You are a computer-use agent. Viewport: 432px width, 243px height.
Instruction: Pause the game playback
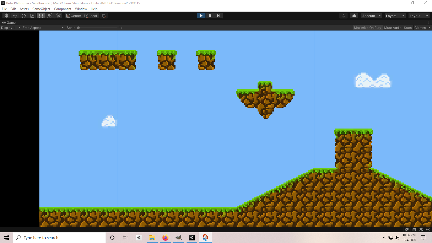(x=210, y=16)
